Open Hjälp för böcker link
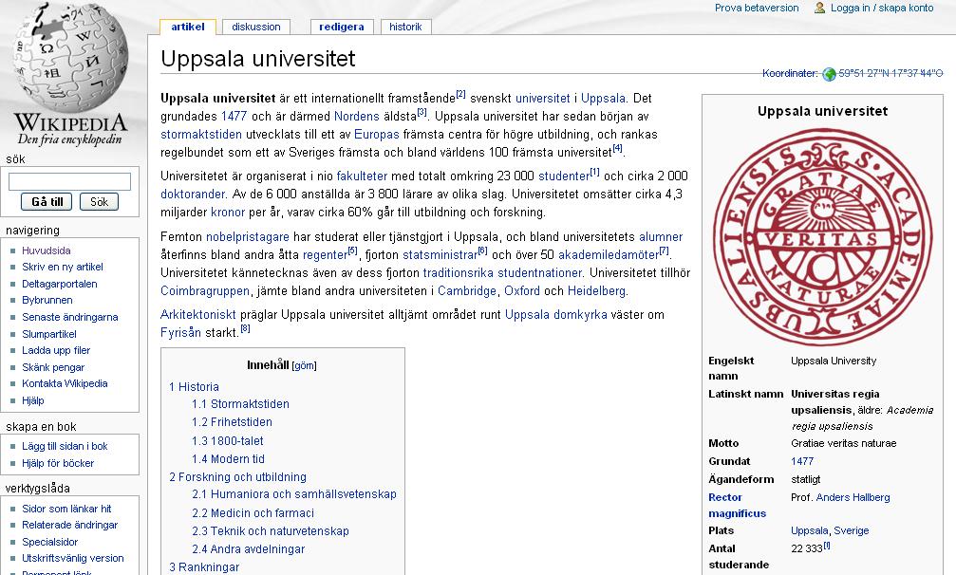This screenshot has height=575, width=956. (58, 464)
